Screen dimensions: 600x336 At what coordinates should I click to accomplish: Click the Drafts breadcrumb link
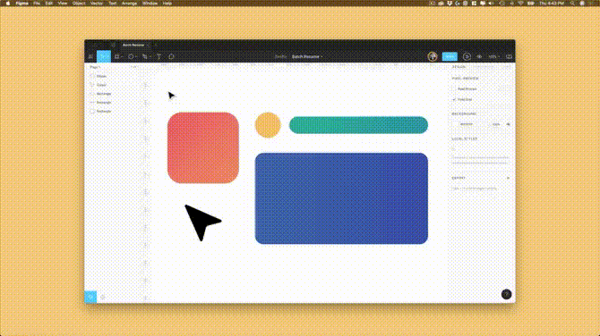[x=280, y=56]
